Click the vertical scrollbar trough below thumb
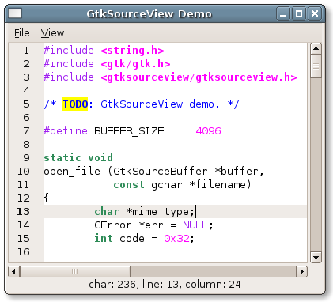 [316, 164]
